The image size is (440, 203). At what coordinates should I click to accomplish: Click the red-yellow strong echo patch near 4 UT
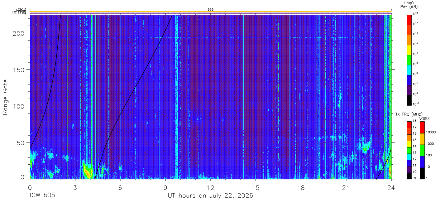pos(87,170)
